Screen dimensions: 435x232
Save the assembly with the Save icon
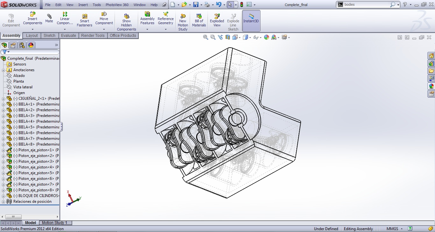coord(196,4)
